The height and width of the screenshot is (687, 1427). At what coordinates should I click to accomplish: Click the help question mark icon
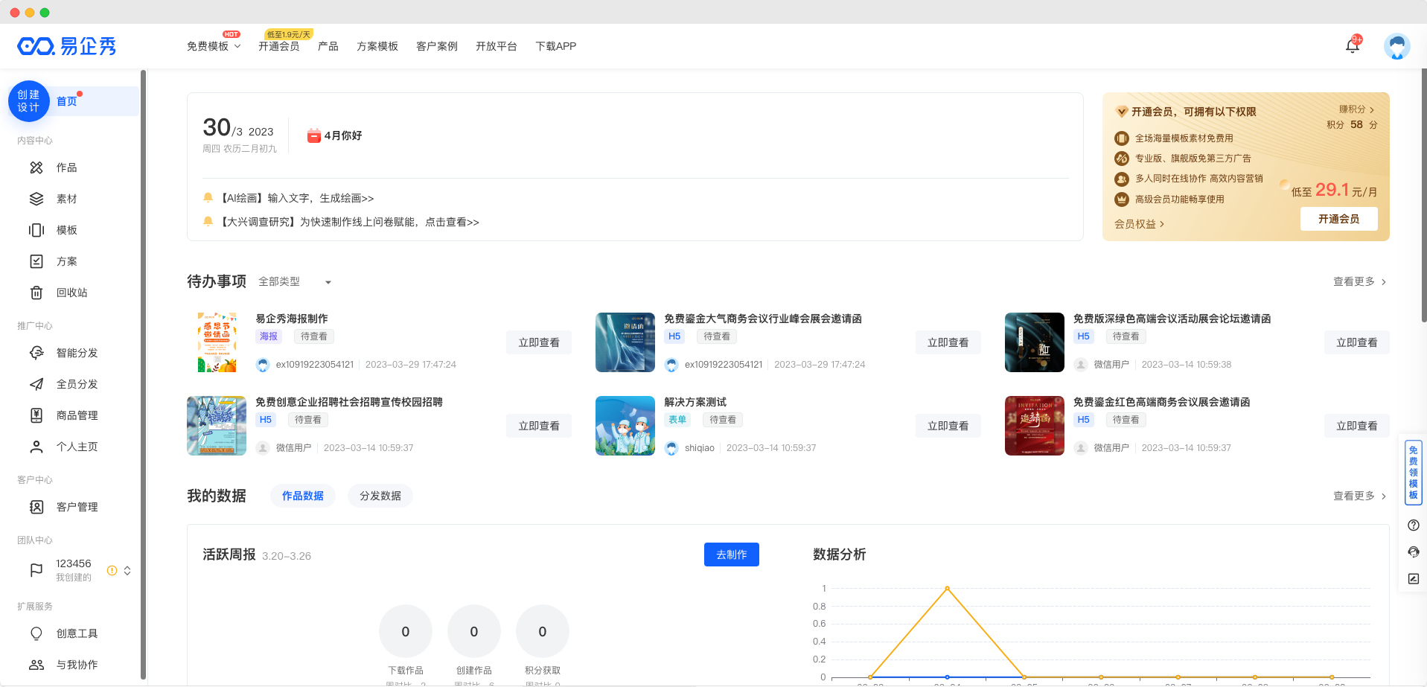[1414, 525]
